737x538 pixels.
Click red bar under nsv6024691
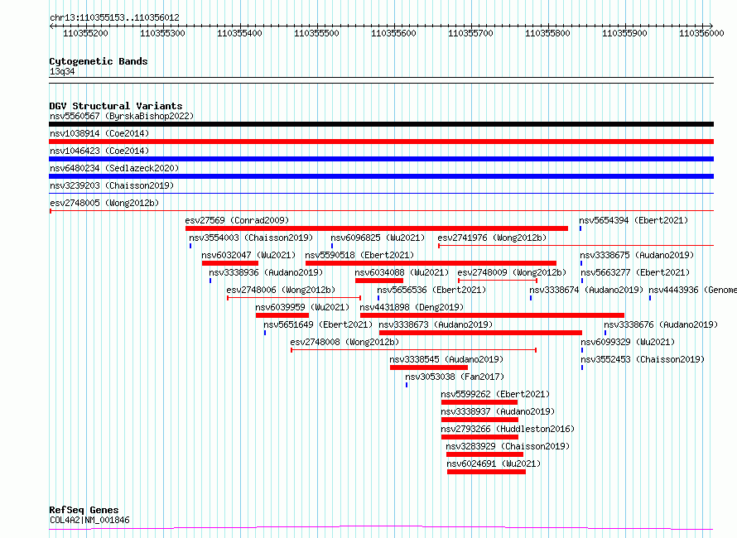[x=486, y=472]
